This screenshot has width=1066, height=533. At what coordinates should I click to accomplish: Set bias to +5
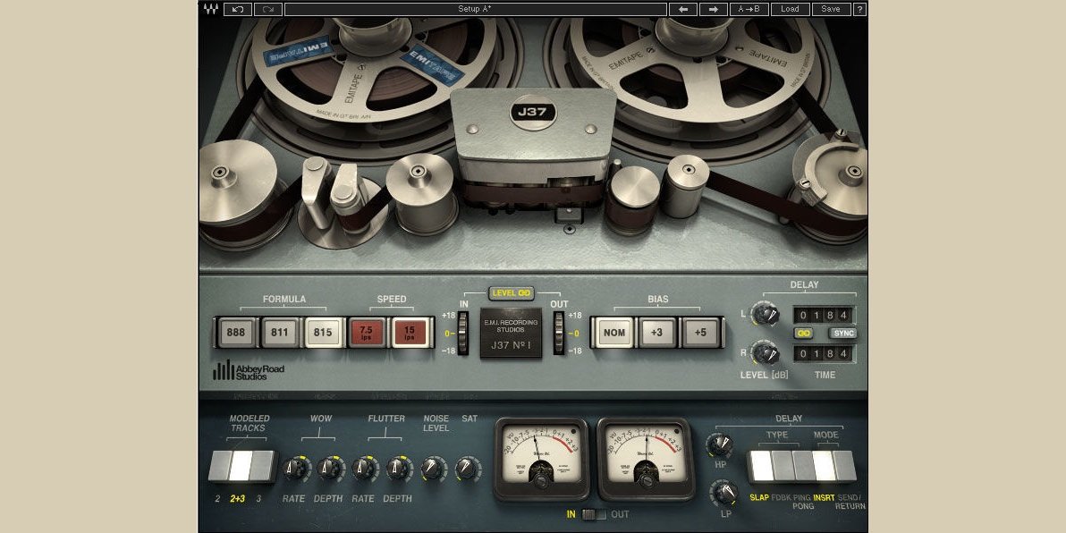[699, 332]
